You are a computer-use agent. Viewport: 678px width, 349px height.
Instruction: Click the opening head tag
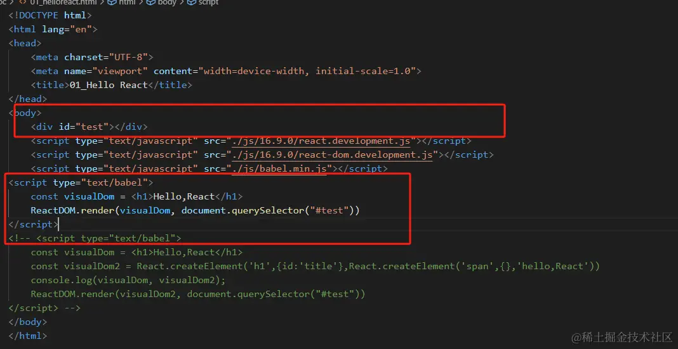[x=25, y=43]
